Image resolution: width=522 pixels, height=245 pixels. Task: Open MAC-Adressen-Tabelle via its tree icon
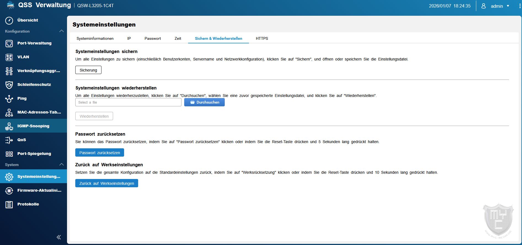[9, 112]
